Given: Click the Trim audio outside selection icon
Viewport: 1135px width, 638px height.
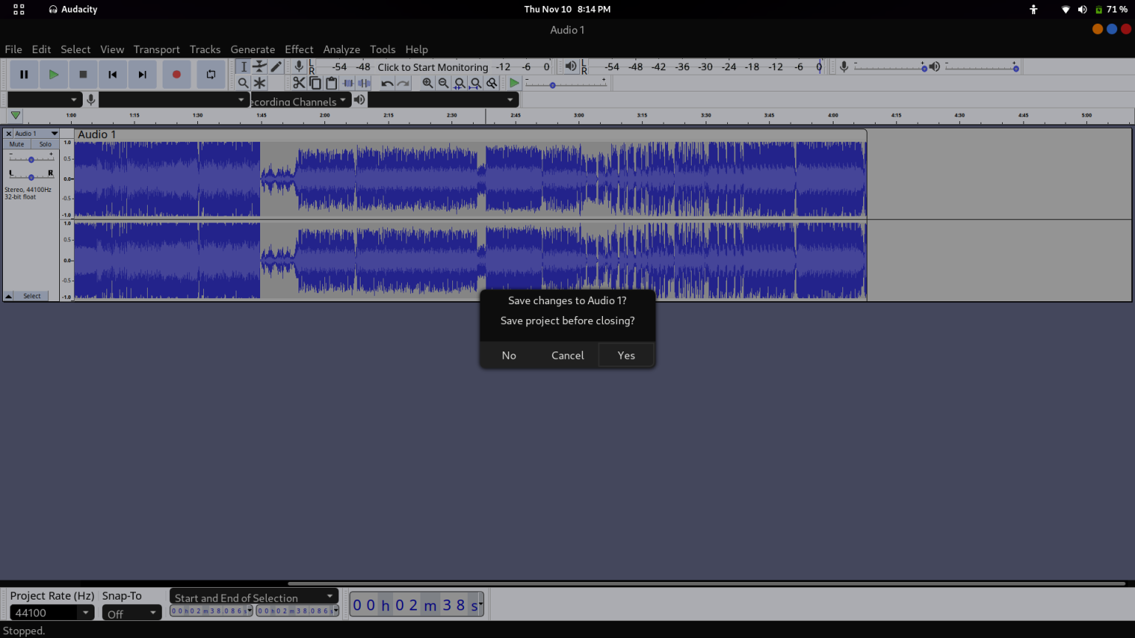Looking at the screenshot, I should tap(347, 83).
